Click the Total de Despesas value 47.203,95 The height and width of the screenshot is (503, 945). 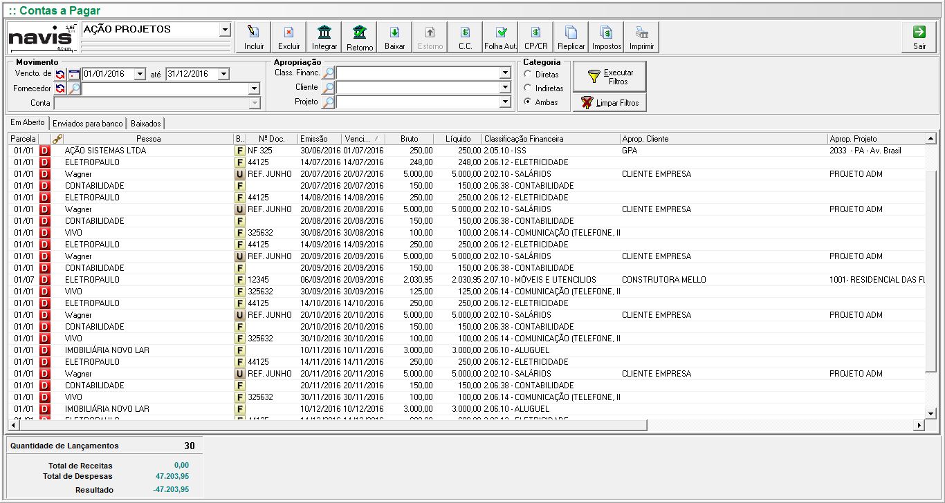pyautogui.click(x=172, y=476)
